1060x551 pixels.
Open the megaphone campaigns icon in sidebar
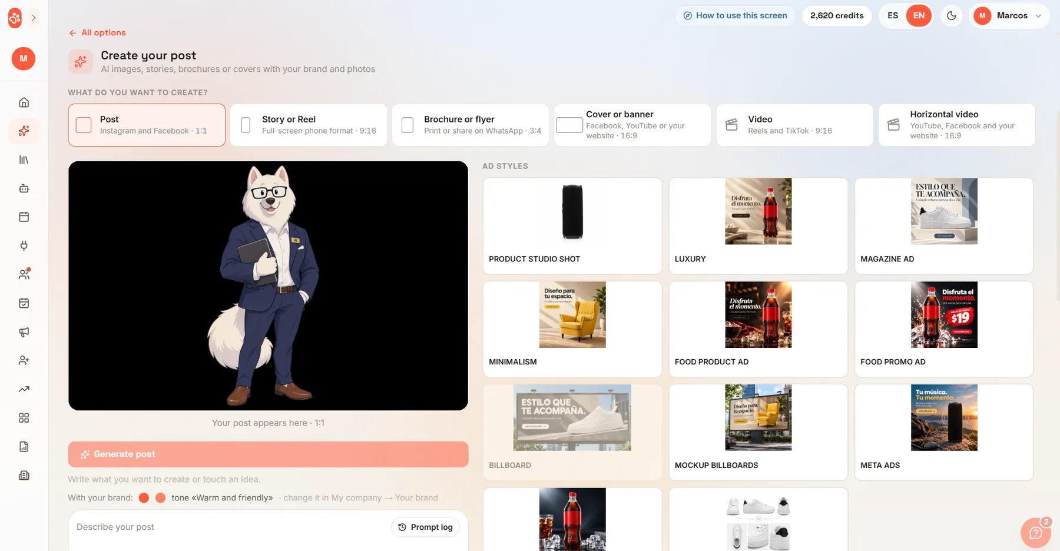tap(24, 332)
